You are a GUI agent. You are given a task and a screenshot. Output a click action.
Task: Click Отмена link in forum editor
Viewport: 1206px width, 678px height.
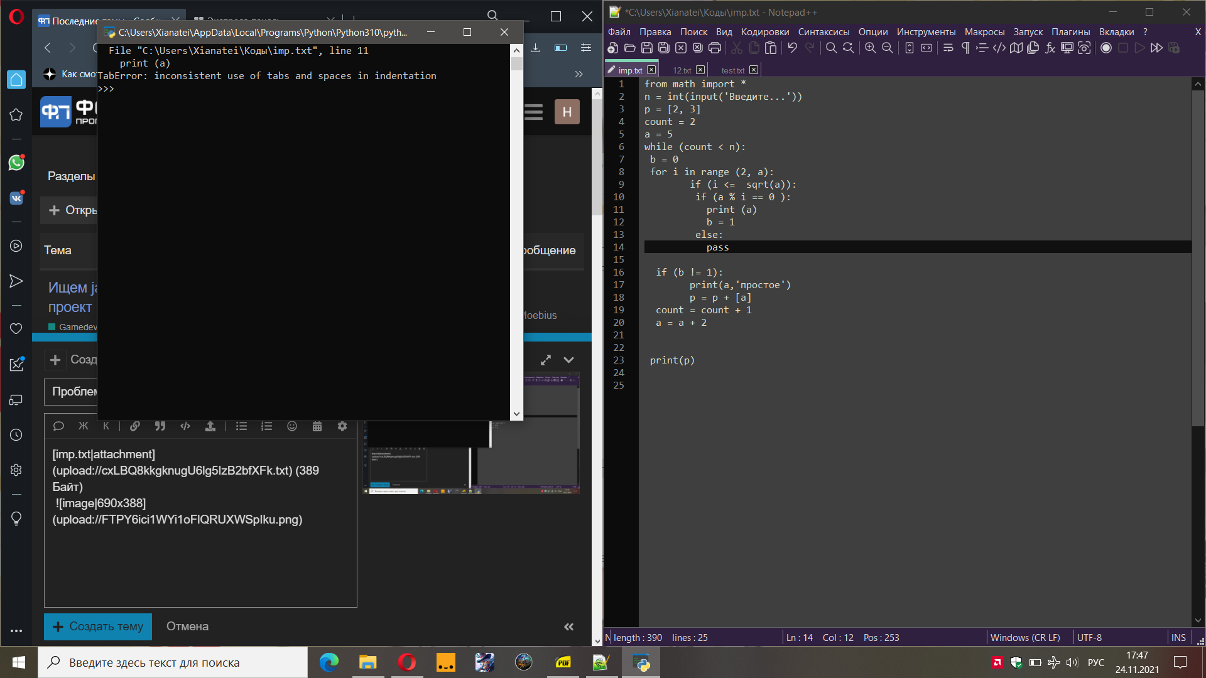187,627
